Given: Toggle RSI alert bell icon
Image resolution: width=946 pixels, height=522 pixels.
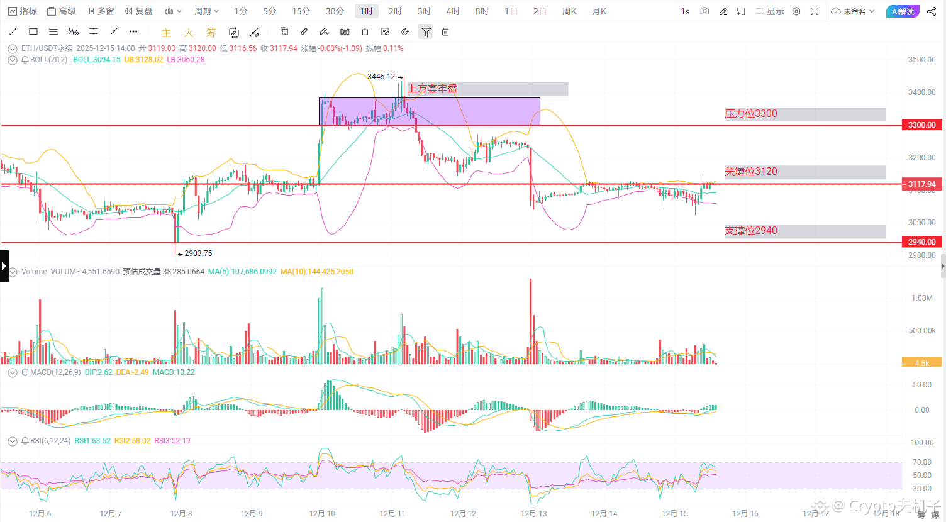Looking at the screenshot, I should click(25, 441).
